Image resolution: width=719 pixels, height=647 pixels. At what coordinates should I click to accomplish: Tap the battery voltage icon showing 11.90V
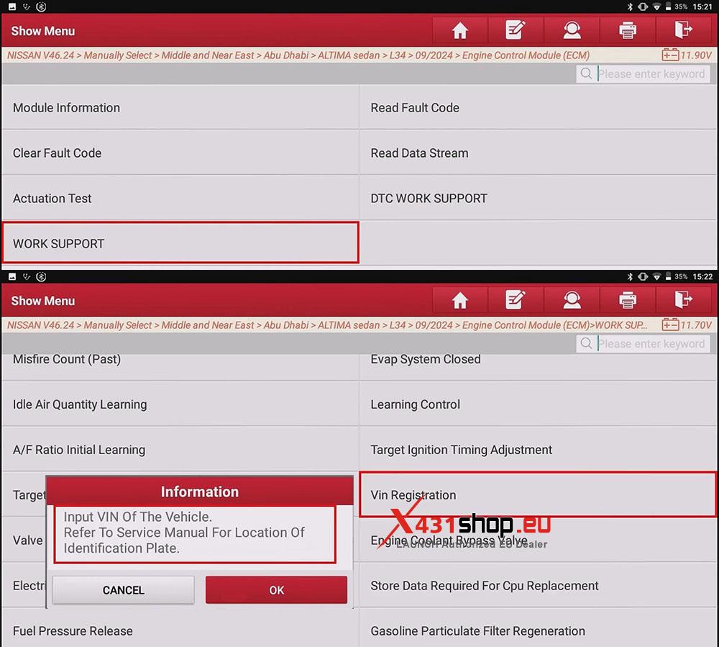pyautogui.click(x=670, y=55)
